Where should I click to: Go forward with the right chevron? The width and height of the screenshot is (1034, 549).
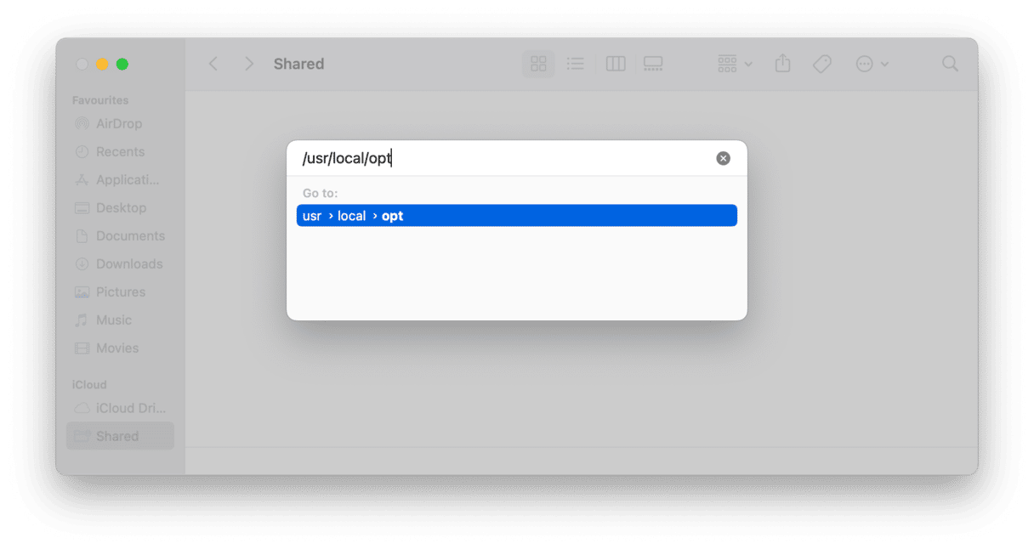tap(248, 64)
